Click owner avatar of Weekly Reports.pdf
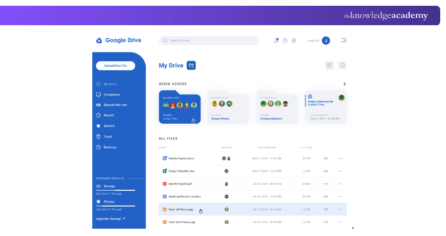446x236 pixels. (227, 184)
